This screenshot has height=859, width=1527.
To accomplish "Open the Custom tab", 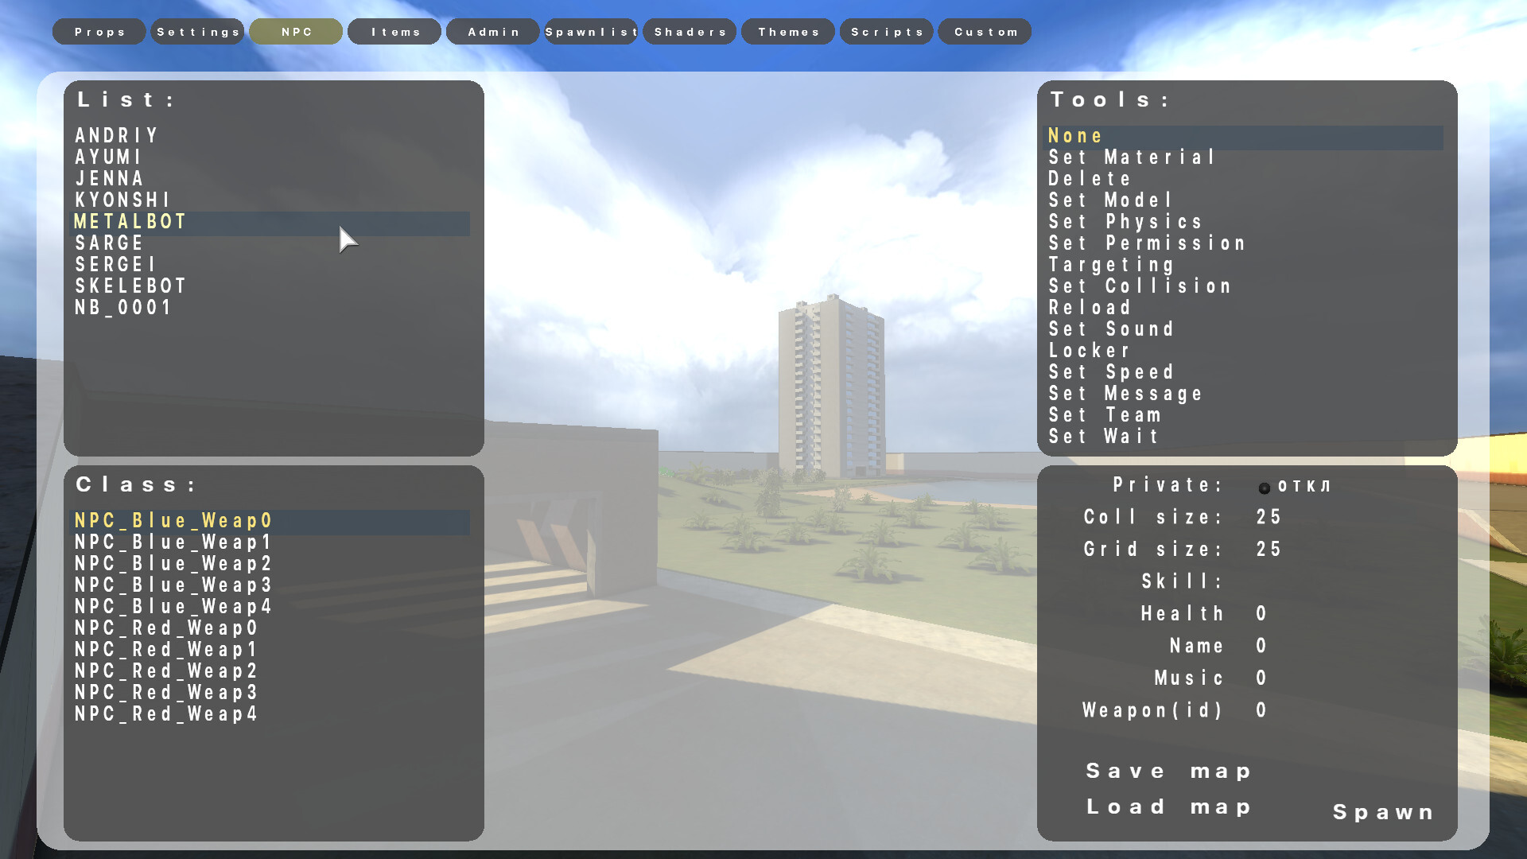I will 985,32.
